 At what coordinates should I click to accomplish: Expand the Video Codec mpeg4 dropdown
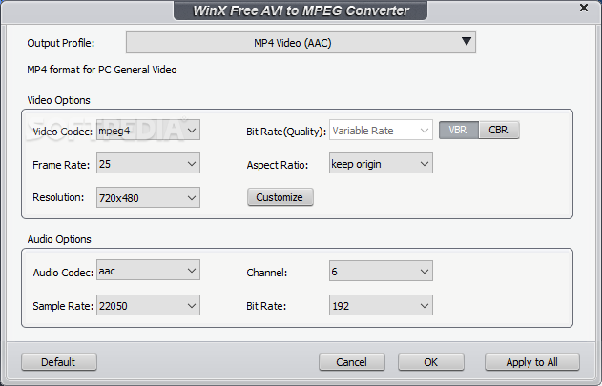point(148,131)
